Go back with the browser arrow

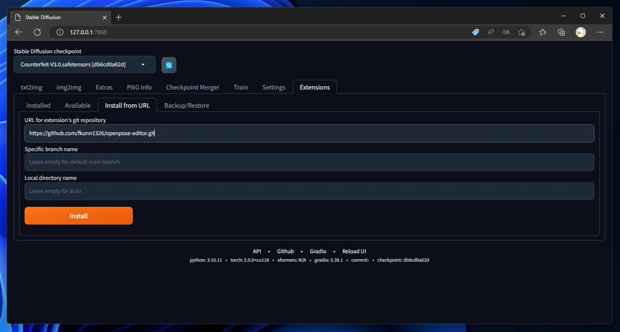click(18, 32)
